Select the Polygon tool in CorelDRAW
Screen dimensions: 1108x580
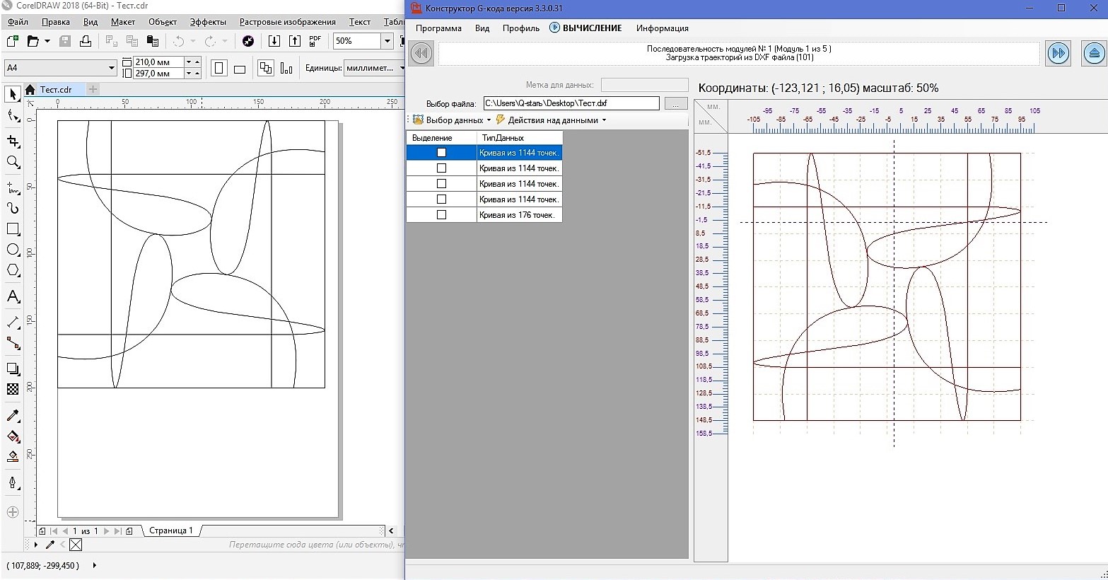pyautogui.click(x=13, y=270)
